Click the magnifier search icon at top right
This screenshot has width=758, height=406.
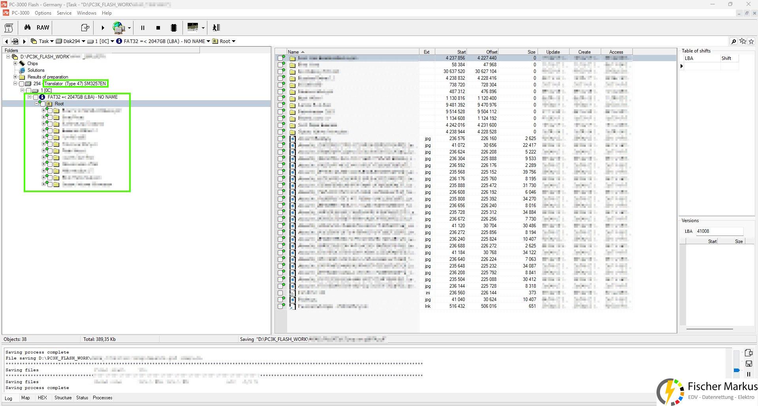tap(734, 41)
